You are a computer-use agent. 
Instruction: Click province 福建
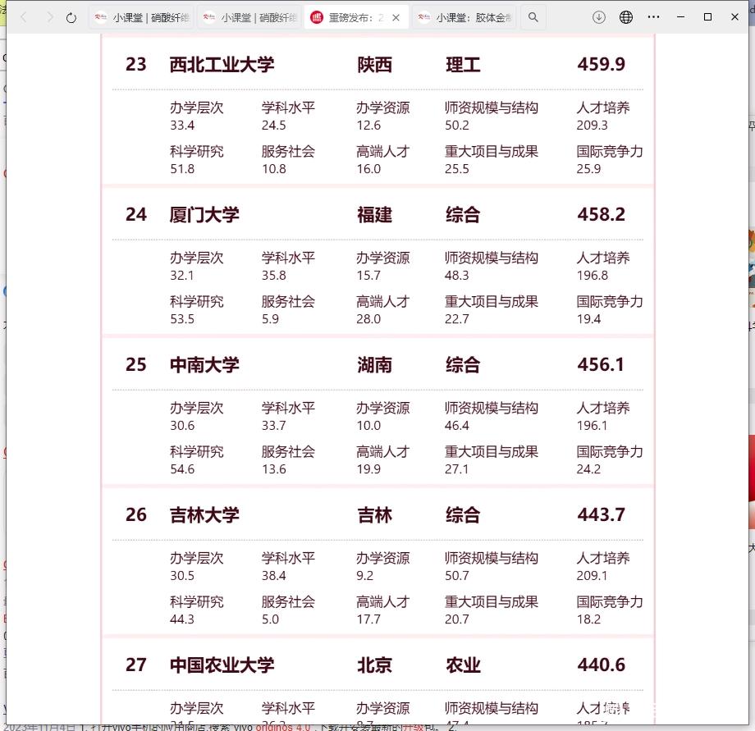pyautogui.click(x=374, y=215)
